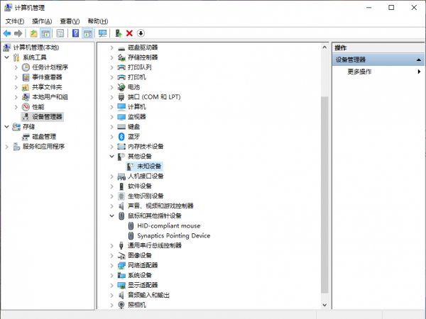
Task: Click the blue help question mark icon
Action: [x=75, y=33]
